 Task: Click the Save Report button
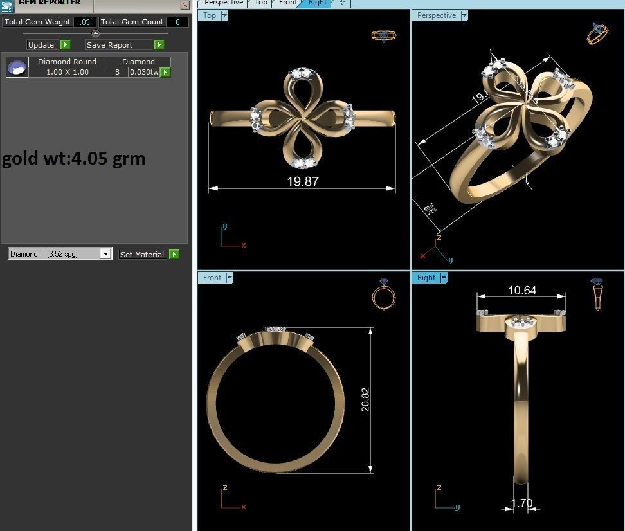tap(120, 44)
